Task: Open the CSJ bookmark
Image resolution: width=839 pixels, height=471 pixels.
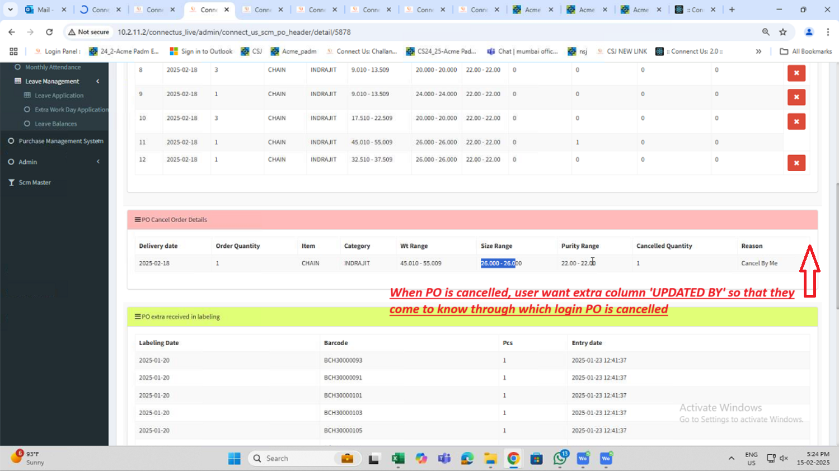Action: click(251, 51)
